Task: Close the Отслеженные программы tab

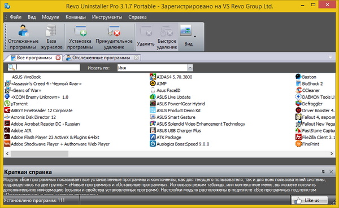Action: (x=136, y=57)
